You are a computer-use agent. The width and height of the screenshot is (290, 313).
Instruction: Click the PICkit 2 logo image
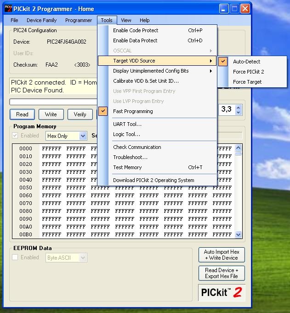point(222,292)
